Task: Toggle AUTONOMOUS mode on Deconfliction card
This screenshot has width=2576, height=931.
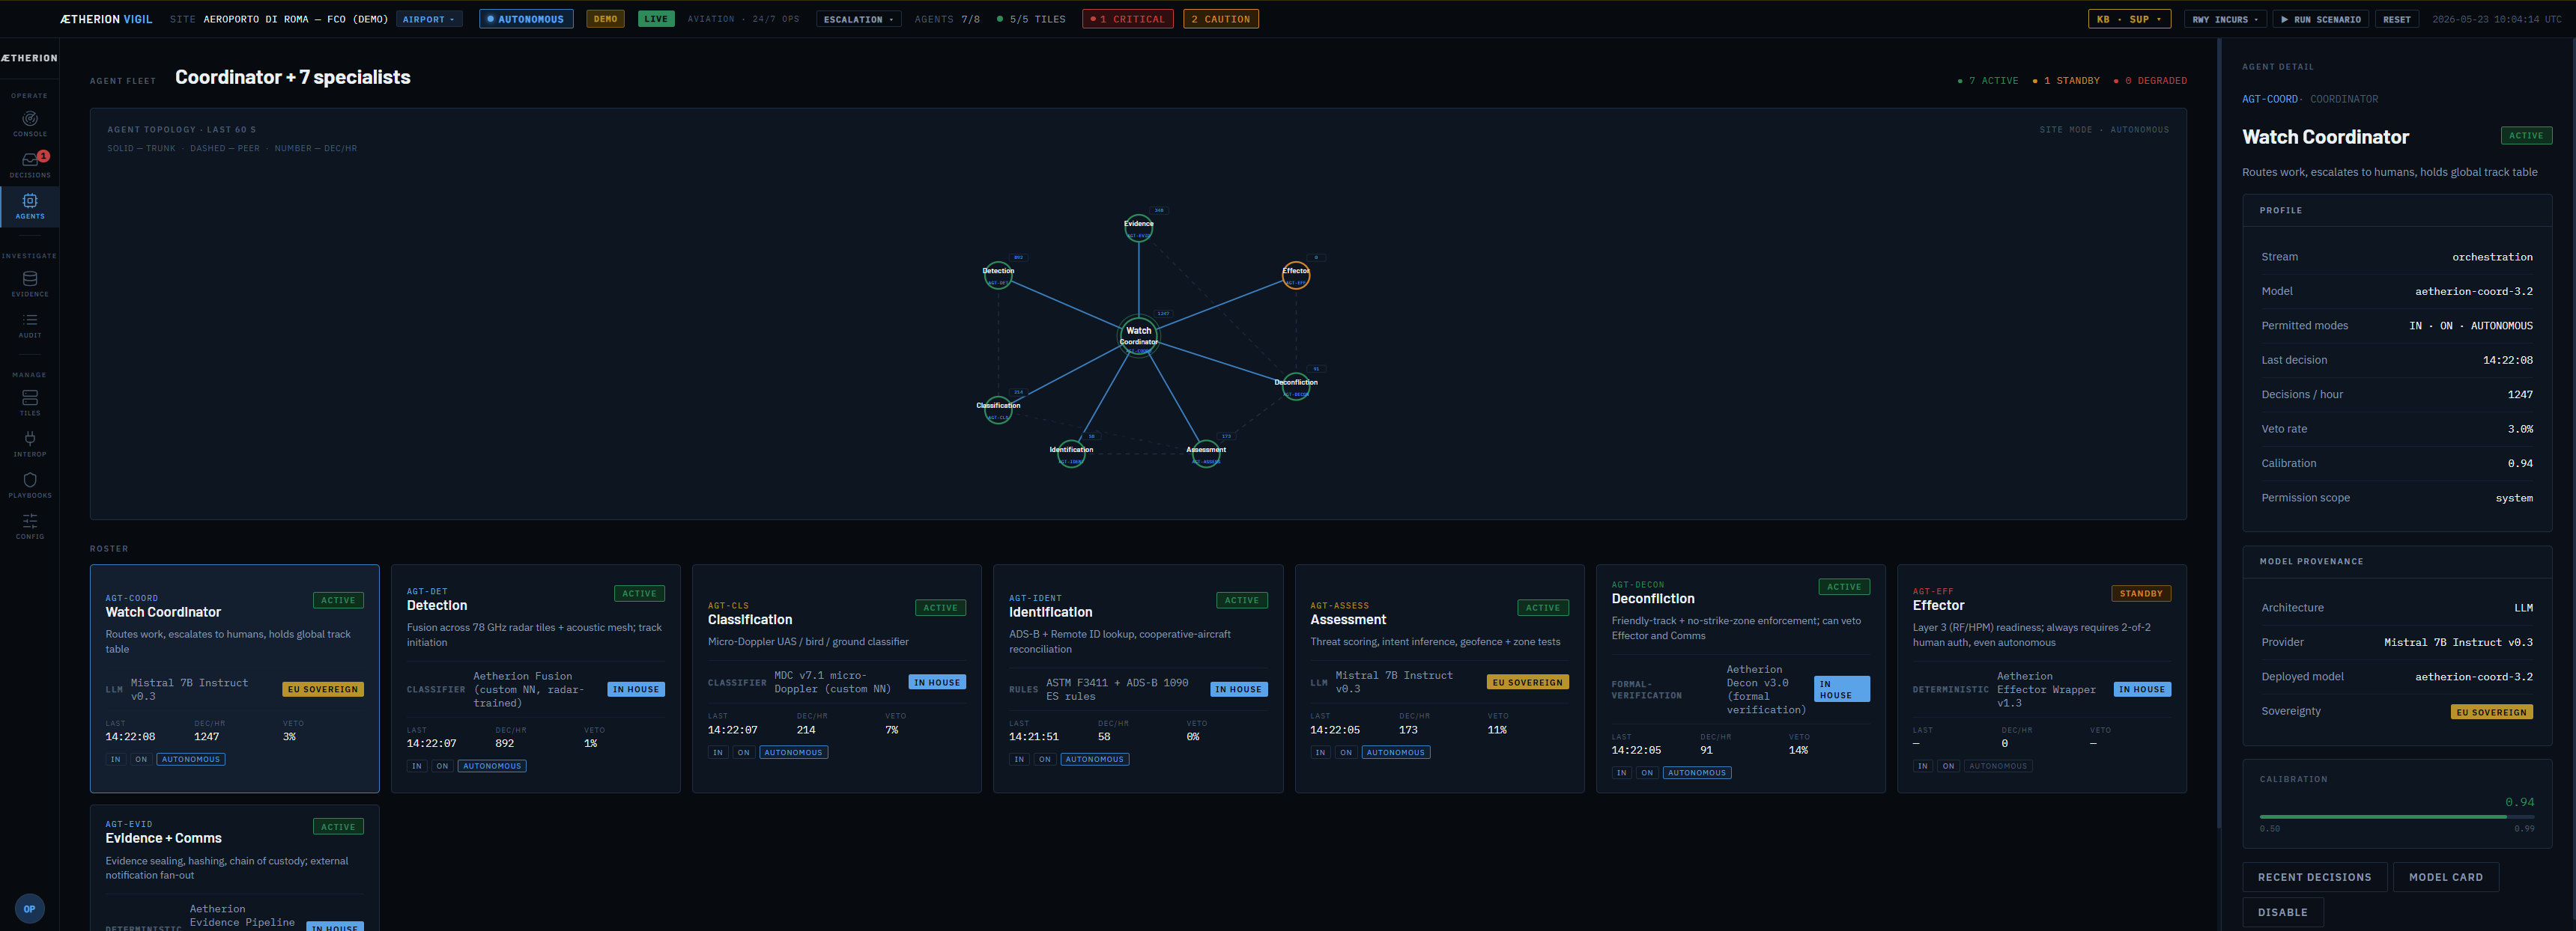Action: click(x=1697, y=772)
